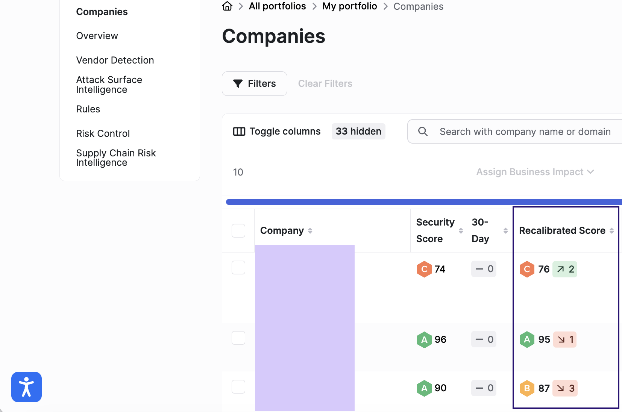Click the funnel icon on Filters button

[238, 83]
